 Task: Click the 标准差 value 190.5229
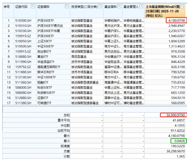178,146
